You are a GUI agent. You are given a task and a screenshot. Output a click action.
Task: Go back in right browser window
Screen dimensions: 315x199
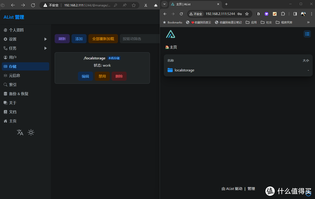point(165,14)
